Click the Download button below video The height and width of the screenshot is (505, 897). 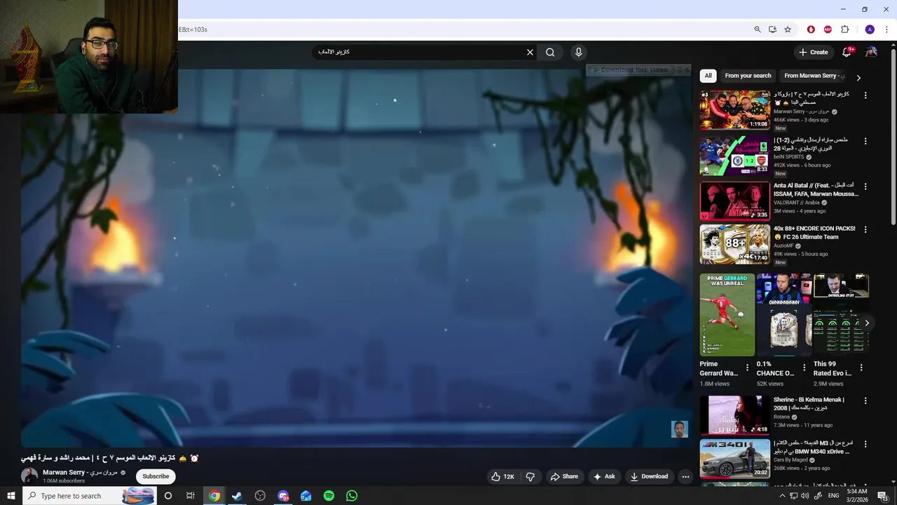[x=649, y=476]
